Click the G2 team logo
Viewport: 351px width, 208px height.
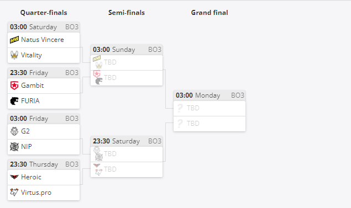click(x=14, y=131)
